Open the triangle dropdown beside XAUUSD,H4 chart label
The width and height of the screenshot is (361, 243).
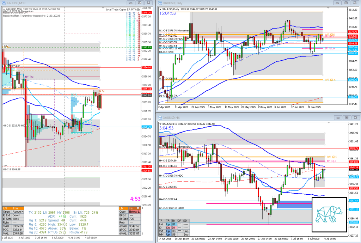(x=160, y=124)
